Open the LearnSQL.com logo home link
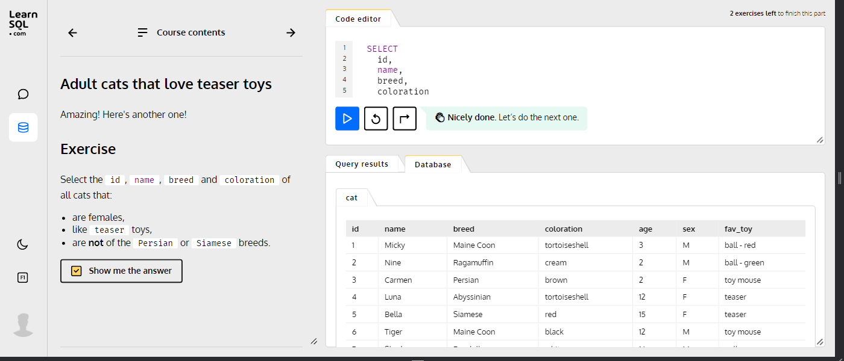The width and height of the screenshot is (844, 361). coord(23,23)
